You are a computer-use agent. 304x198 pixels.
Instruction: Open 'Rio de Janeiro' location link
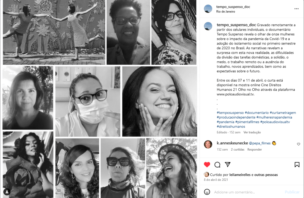tap(226, 12)
